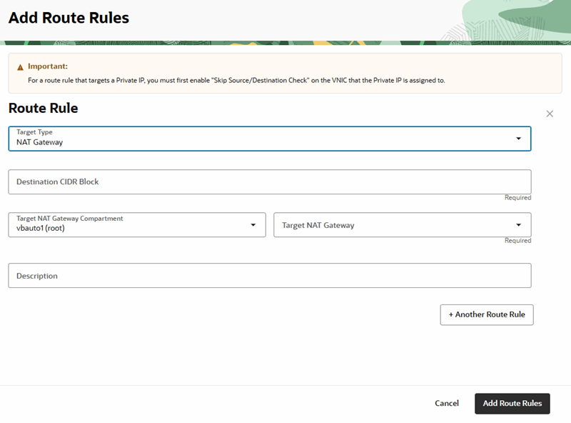
Task: Click the Add Route Rules button
Action: [512, 403]
